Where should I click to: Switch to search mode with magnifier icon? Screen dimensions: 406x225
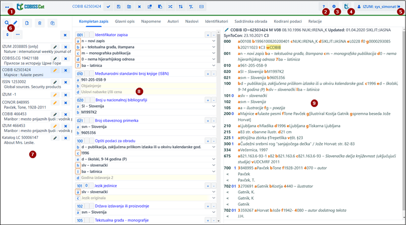(x=7, y=23)
